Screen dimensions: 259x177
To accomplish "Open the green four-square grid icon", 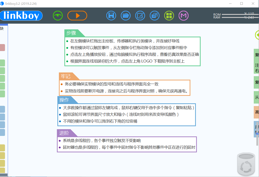I will 169,16.
